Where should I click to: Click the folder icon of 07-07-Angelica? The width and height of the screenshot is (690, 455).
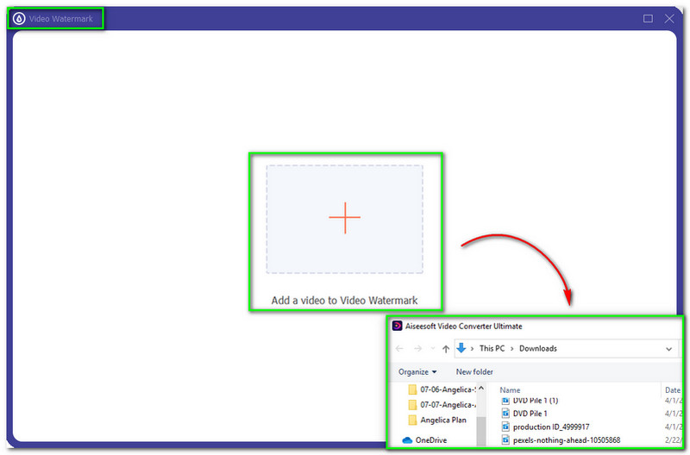tap(412, 404)
